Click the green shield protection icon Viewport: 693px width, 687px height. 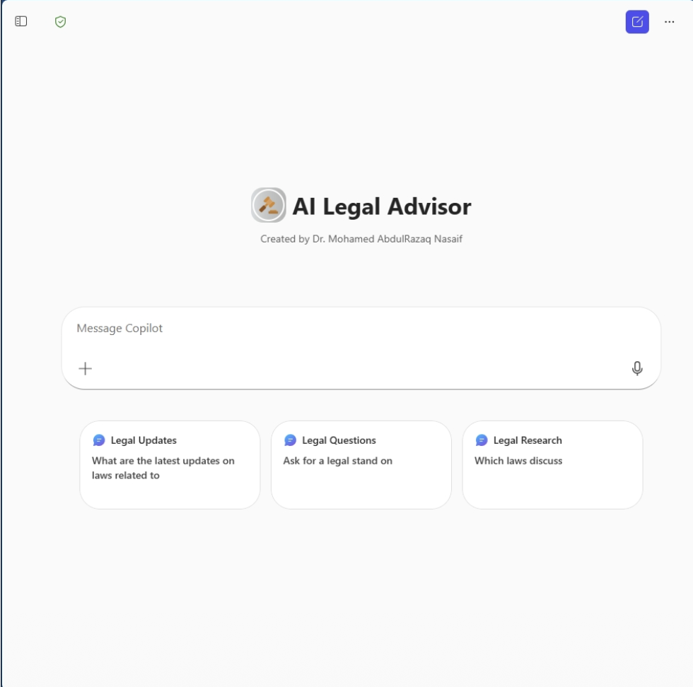[61, 22]
